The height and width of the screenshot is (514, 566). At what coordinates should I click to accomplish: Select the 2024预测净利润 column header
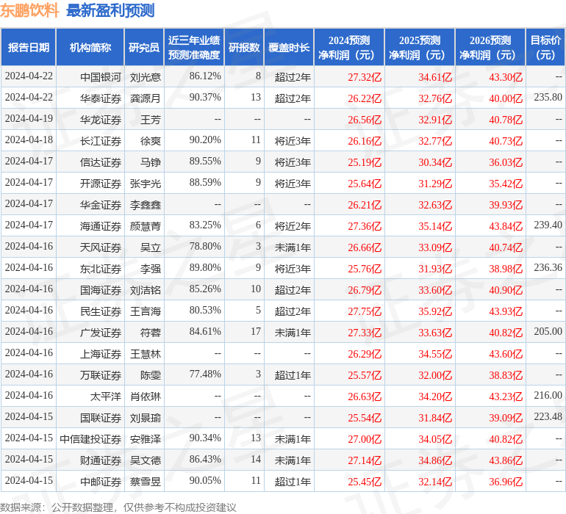point(349,47)
